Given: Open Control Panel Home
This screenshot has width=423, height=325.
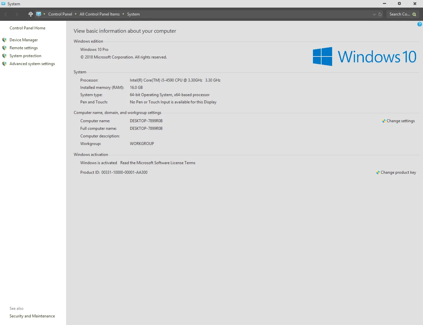Looking at the screenshot, I should (27, 28).
